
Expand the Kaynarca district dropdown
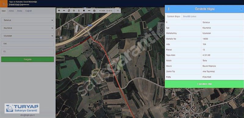pos(27,28)
